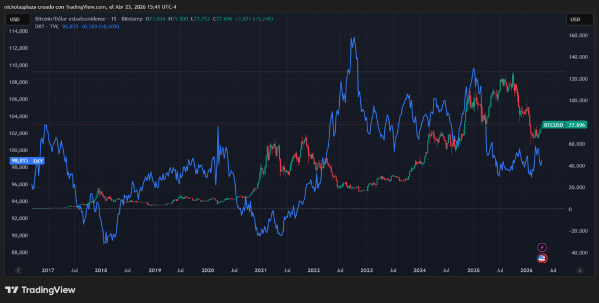Click the green BTCUSD 77.696 price label
Screen dimensions: 599x303
pos(564,125)
